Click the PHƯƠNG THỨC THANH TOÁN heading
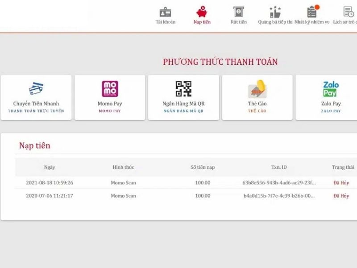This screenshot has width=357, height=268. (x=220, y=62)
